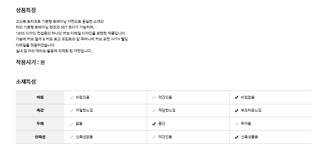This screenshot has width=330, height=151.
Task: Click the 두께 row header cell
Action: 40,124
